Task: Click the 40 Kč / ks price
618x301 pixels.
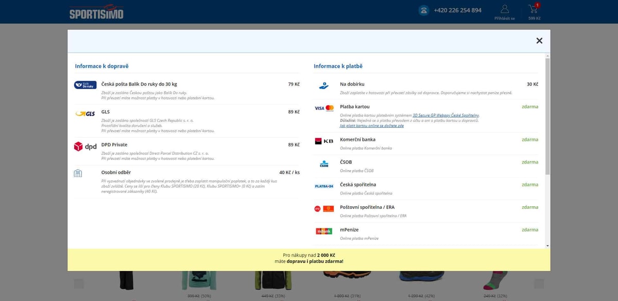Action: (289, 172)
